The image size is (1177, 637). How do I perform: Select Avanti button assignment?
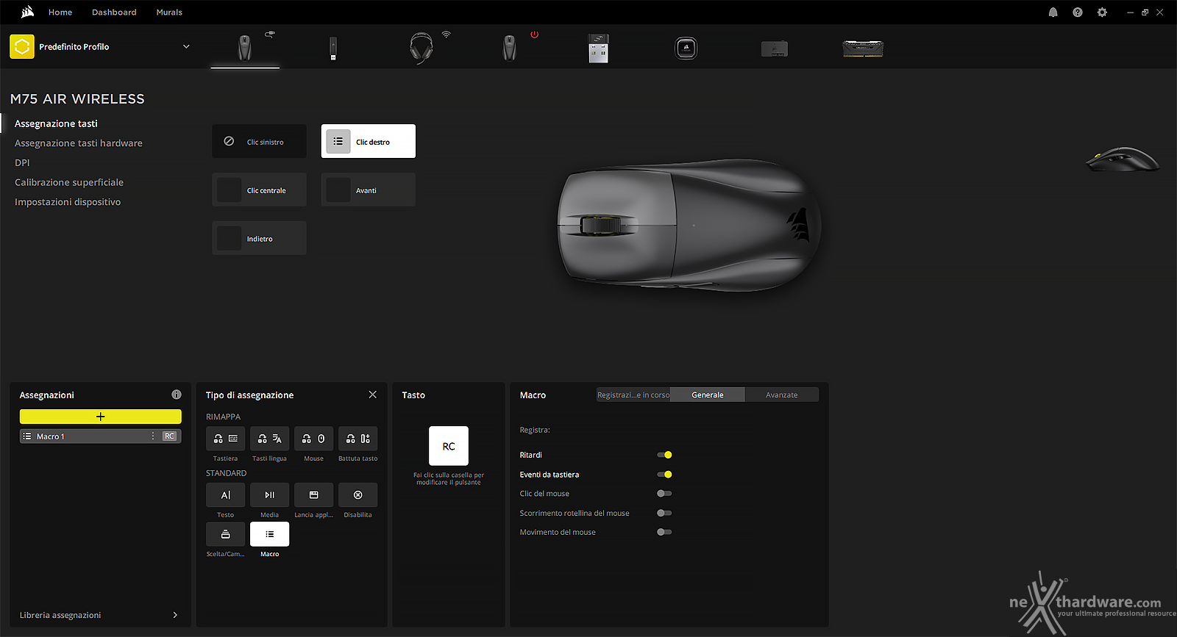[x=369, y=190]
